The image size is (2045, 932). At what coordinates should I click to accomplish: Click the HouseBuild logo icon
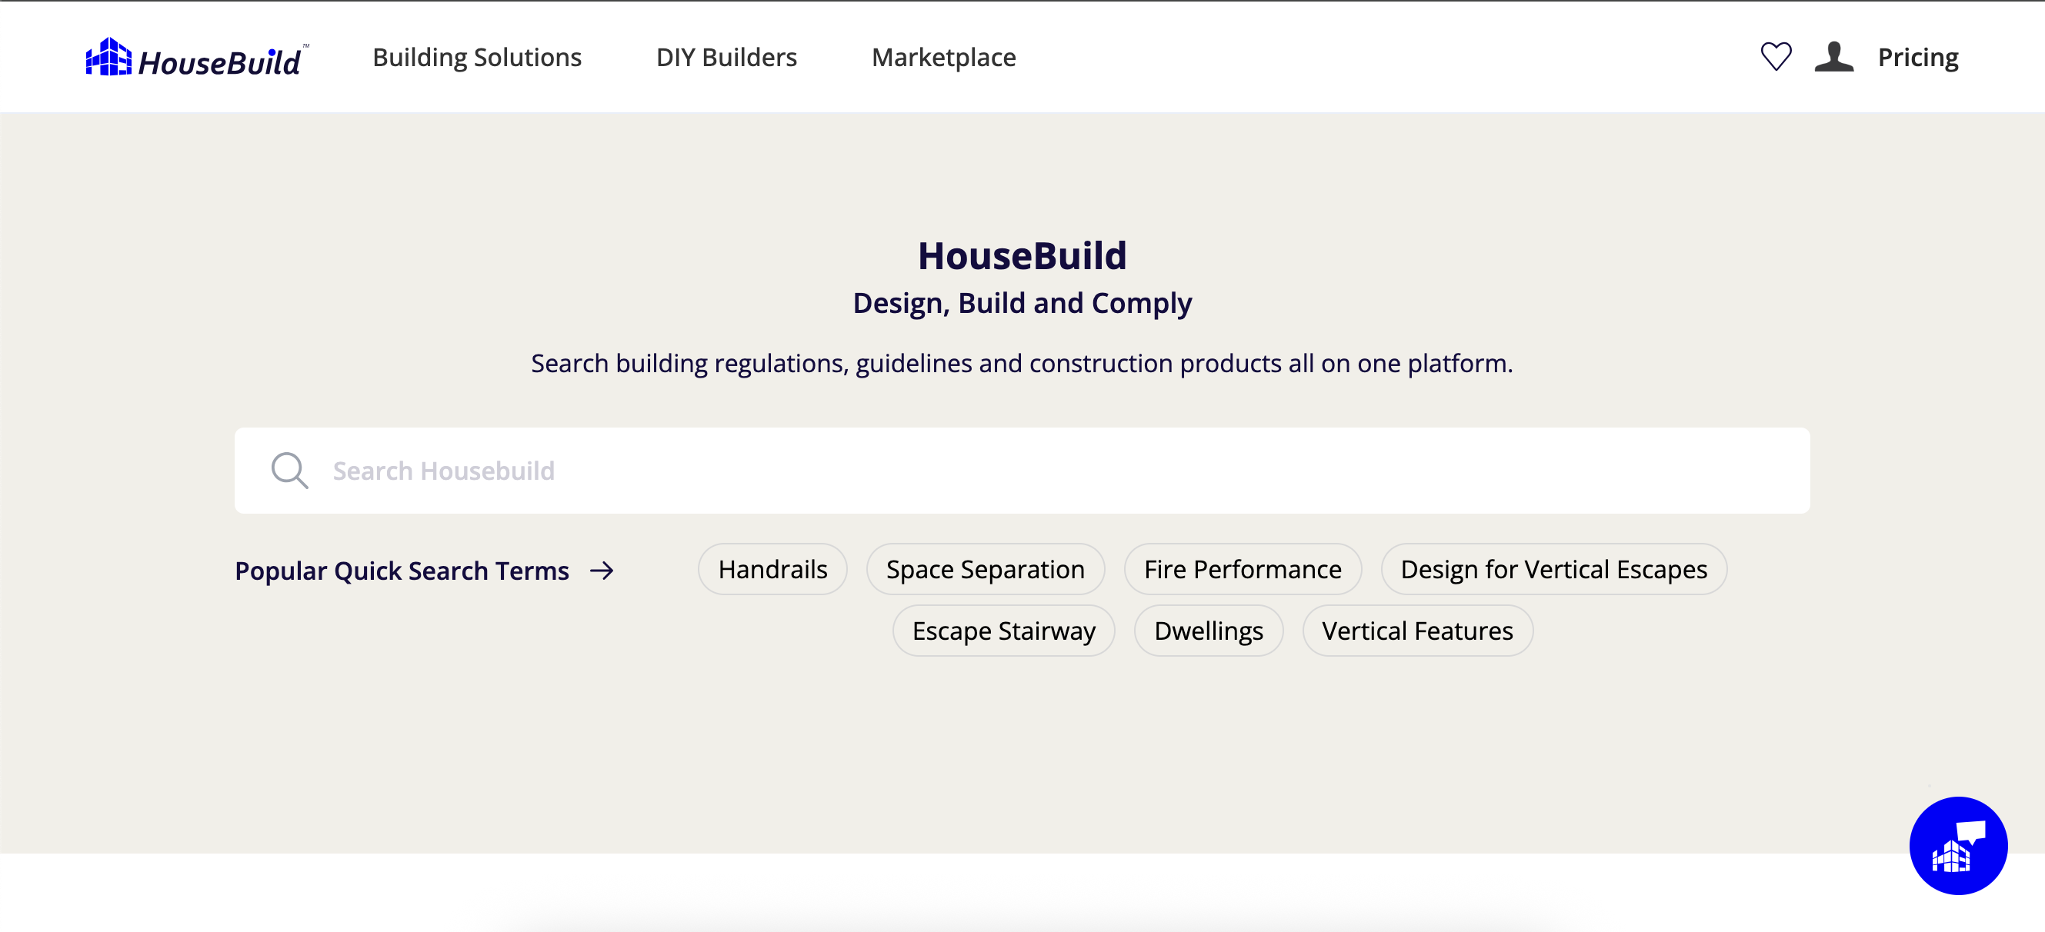(108, 57)
